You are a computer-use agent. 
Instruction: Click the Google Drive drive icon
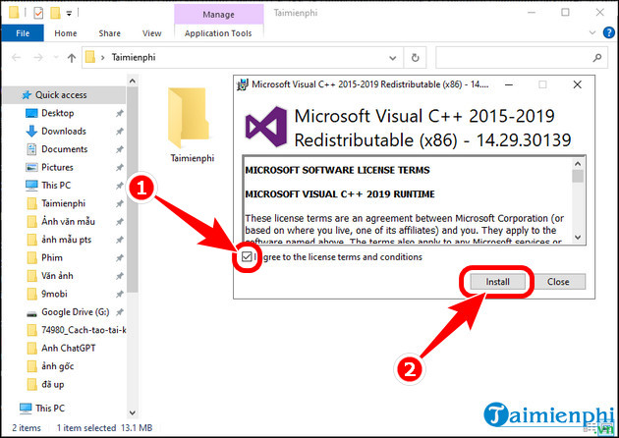(31, 314)
